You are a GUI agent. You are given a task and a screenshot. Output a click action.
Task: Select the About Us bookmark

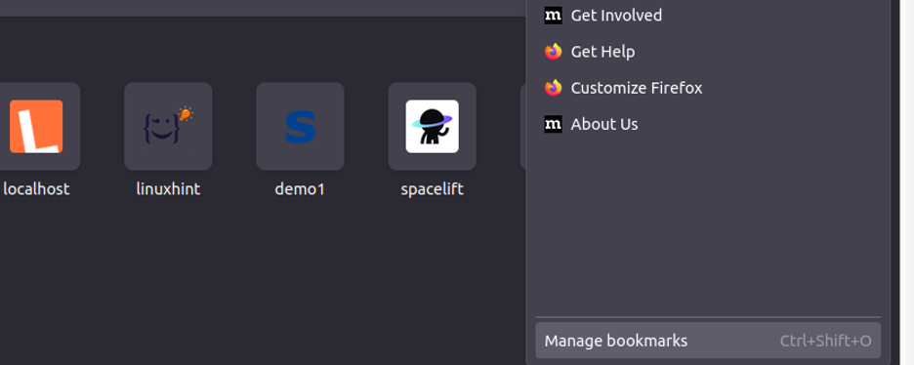coord(708,124)
